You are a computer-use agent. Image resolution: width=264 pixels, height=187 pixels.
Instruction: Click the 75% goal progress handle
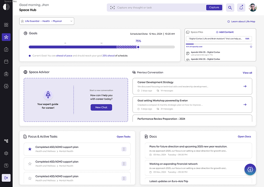pyautogui.click(x=138, y=47)
